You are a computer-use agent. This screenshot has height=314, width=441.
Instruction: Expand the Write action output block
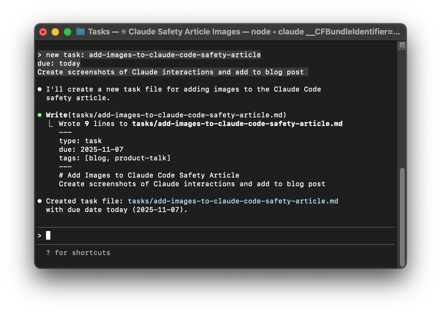pos(166,115)
